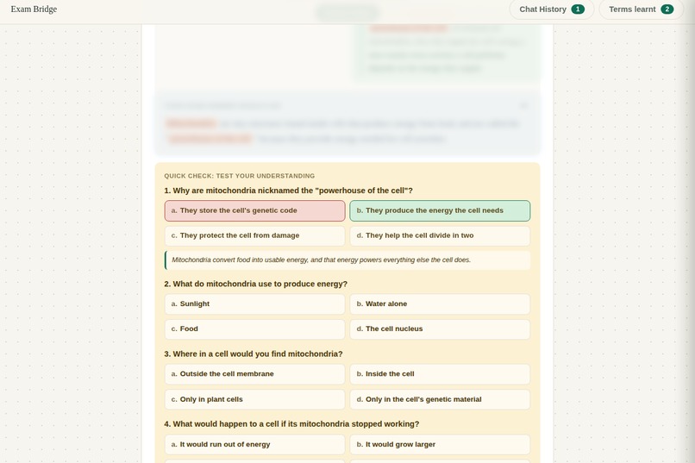Choose "The cell nucleus" for question 2

pyautogui.click(x=440, y=329)
